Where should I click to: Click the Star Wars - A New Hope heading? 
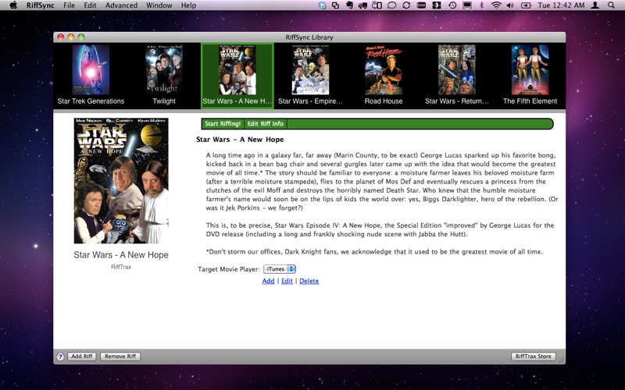pyautogui.click(x=240, y=140)
